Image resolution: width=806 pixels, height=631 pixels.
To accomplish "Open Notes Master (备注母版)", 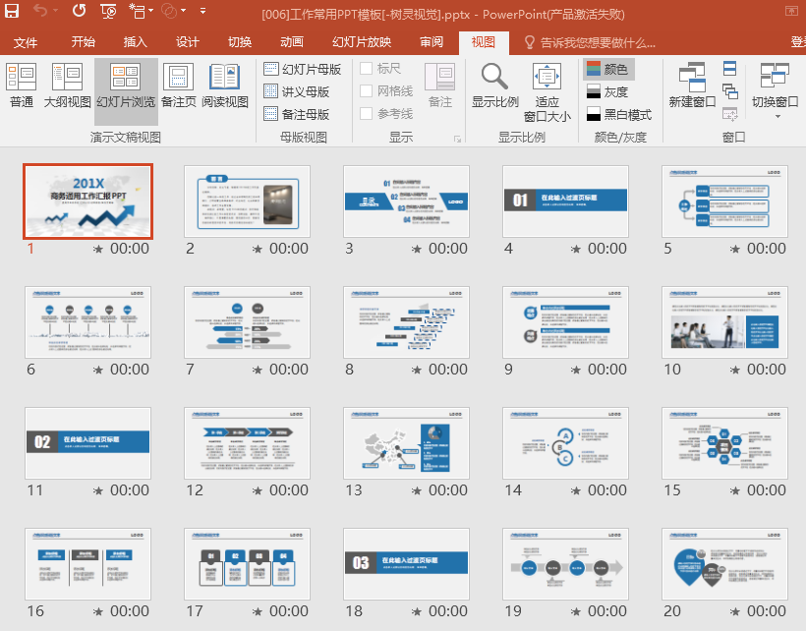I will pyautogui.click(x=297, y=114).
